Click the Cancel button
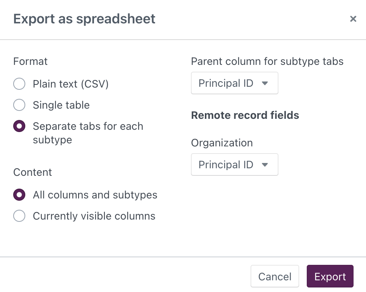This screenshot has width=366, height=292. click(x=275, y=277)
